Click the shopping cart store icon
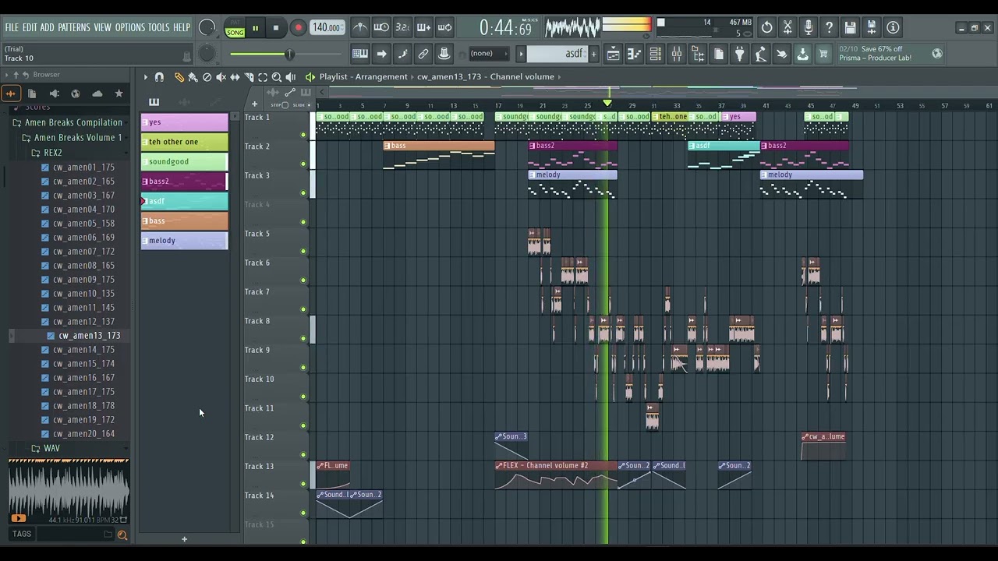 coord(823,54)
